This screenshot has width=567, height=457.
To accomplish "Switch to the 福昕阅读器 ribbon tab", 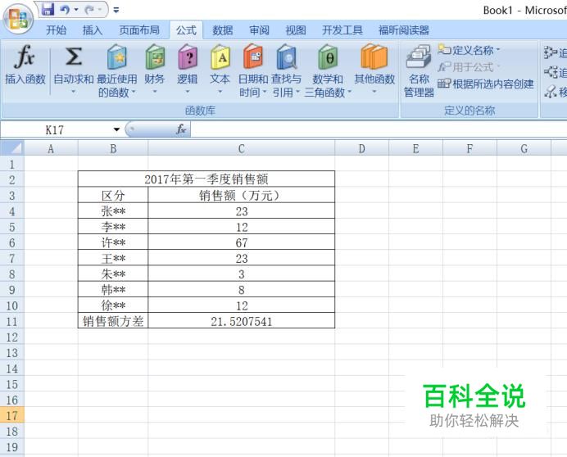I will coord(404,30).
